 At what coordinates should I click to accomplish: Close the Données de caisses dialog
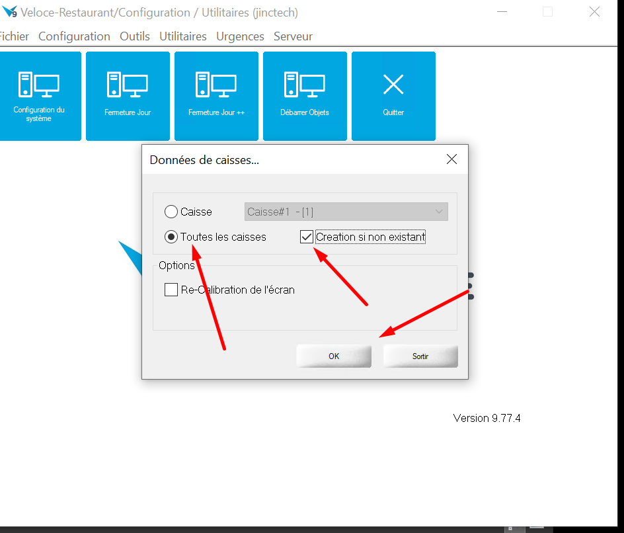pyautogui.click(x=451, y=159)
